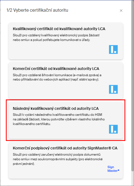Pick 'Následný kvalifikovaný certifikát od autority I.CA' title
Image resolution: width=134 pixels, height=186 pixels.
[56, 108]
